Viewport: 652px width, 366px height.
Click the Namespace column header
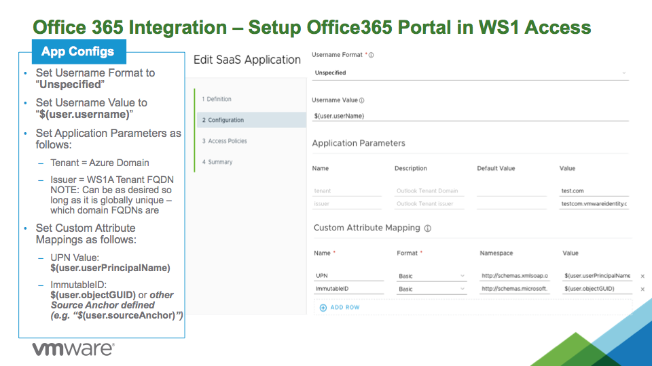tap(496, 253)
